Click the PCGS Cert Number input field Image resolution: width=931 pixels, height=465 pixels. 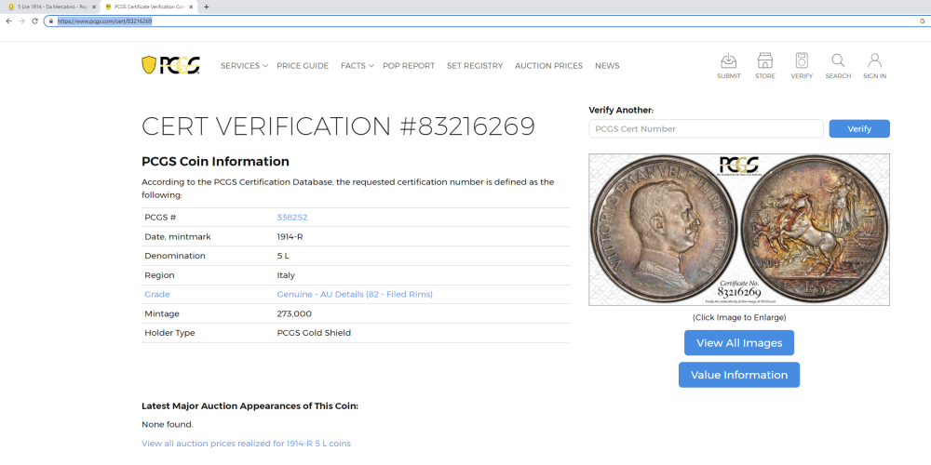[x=706, y=129]
